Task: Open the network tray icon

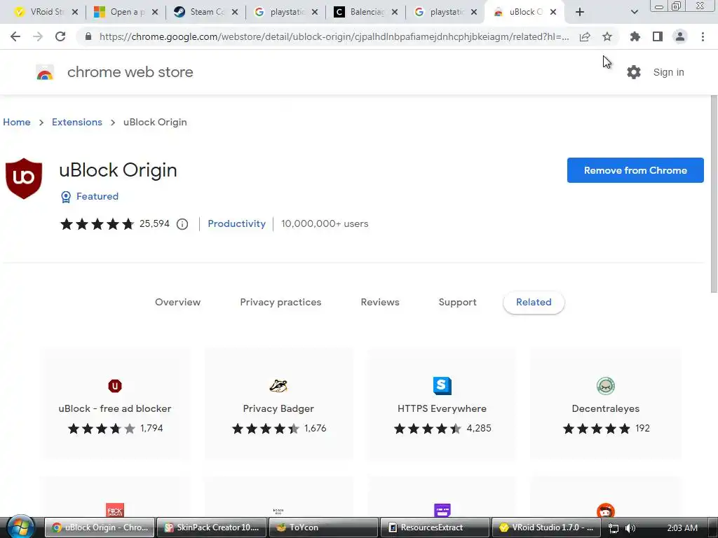Action: click(x=614, y=528)
